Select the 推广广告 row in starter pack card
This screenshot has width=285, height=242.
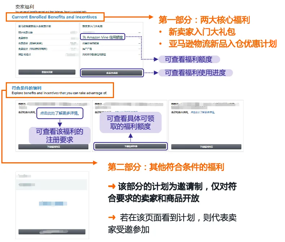111,49
